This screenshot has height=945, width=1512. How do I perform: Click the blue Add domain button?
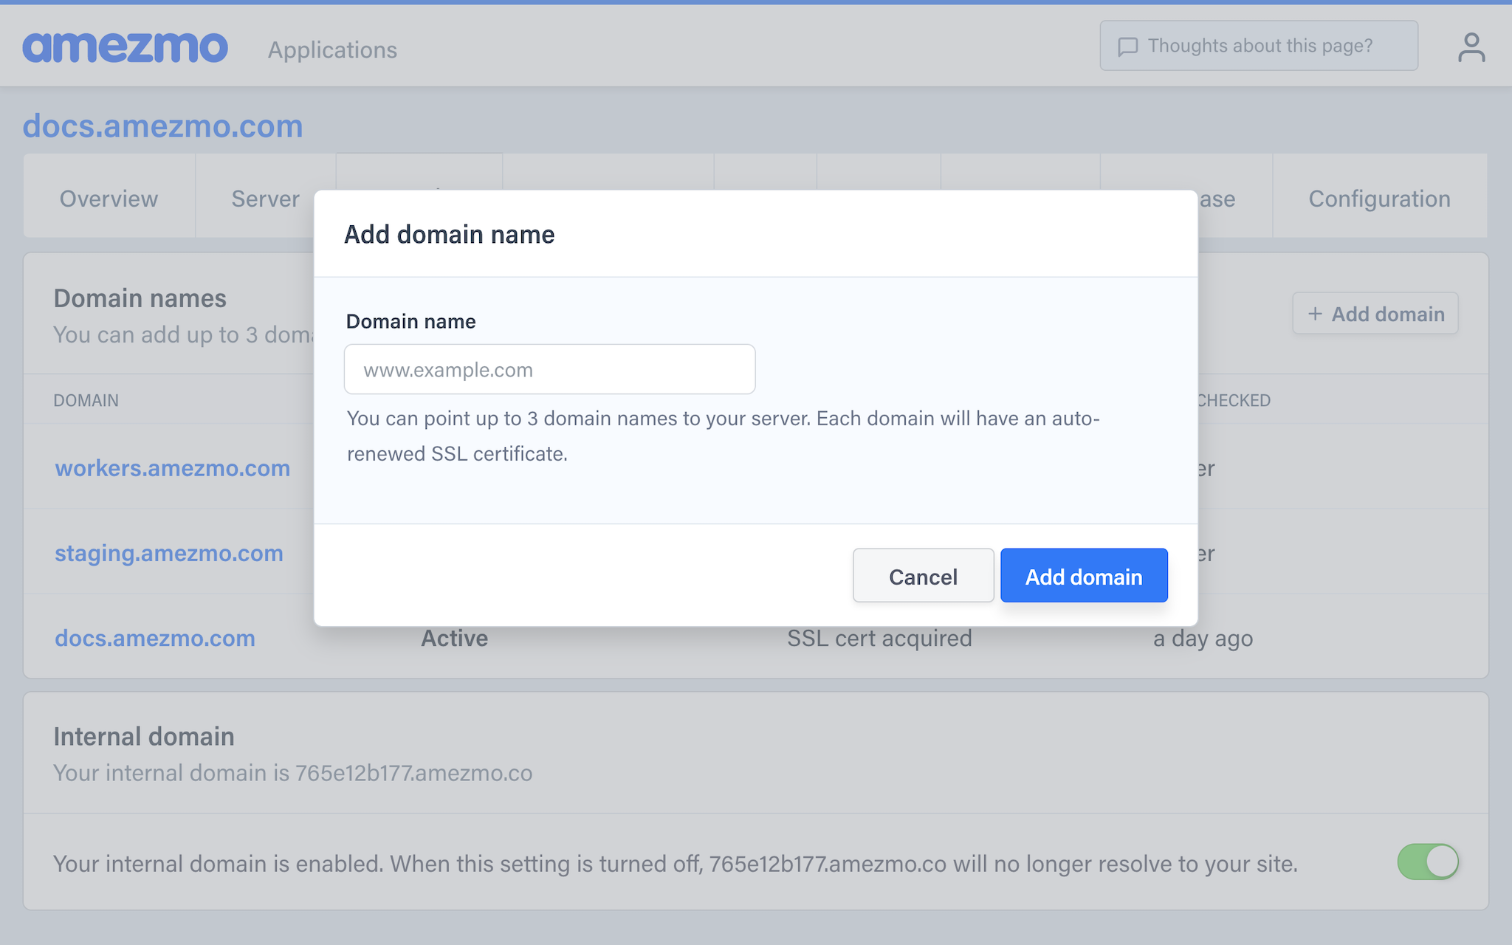pyautogui.click(x=1083, y=576)
